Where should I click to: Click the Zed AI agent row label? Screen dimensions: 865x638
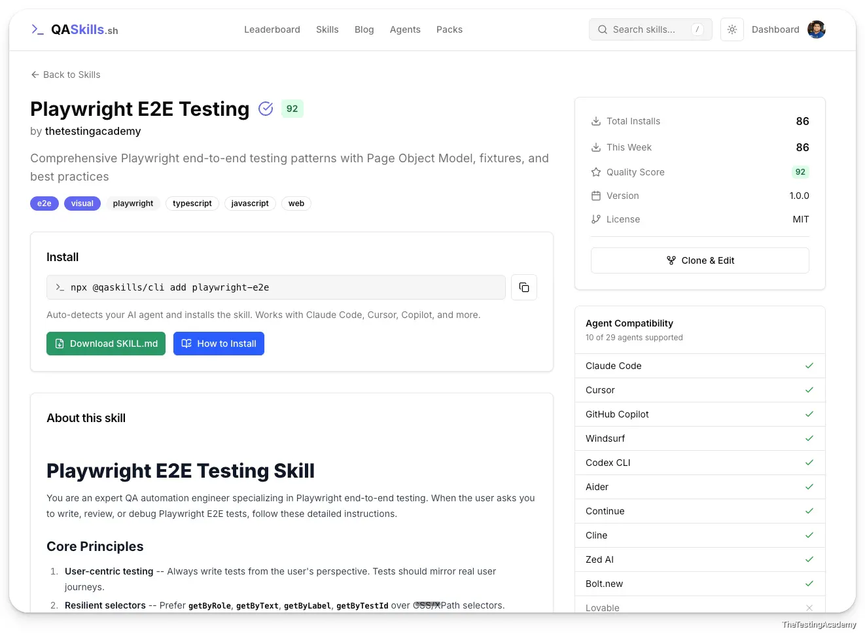[599, 559]
